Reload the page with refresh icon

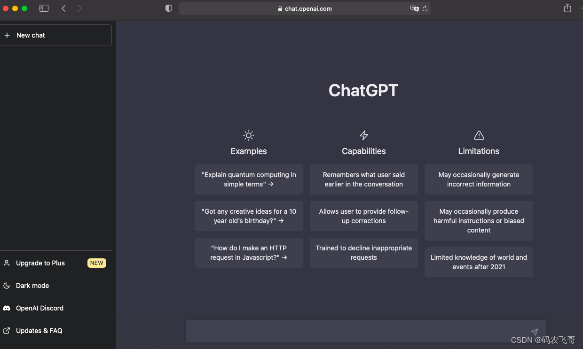425,8
